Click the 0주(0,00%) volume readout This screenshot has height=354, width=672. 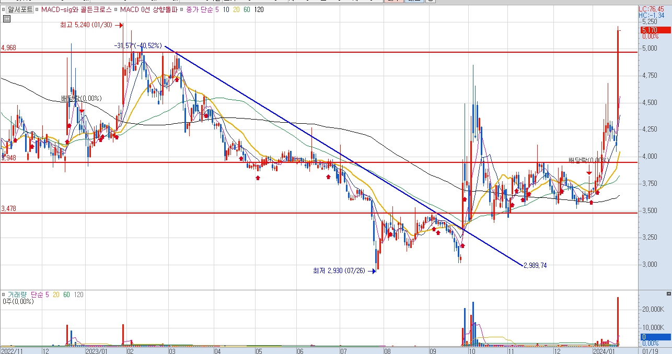[x=18, y=301]
